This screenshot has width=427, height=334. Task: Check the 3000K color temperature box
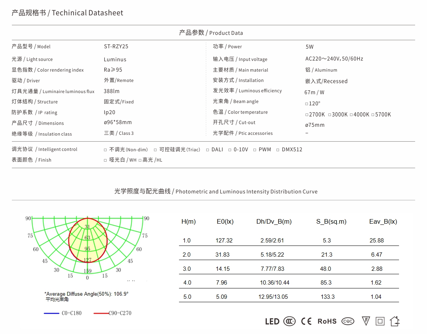click(330, 115)
